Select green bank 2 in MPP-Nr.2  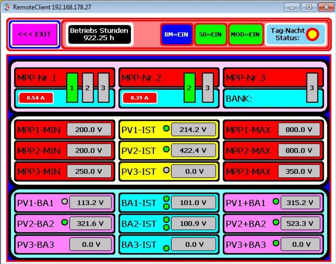click(x=189, y=87)
